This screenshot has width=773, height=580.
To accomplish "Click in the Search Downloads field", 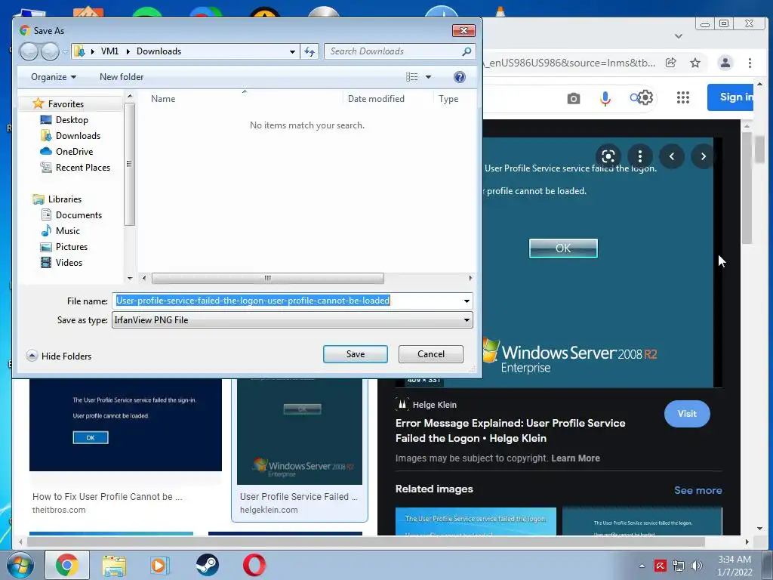I will 394,51.
